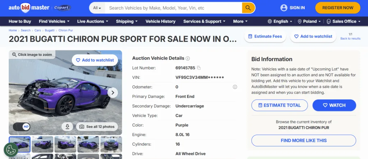The width and height of the screenshot is (368, 159).
Task: Go to Vehicle History
Action: click(161, 21)
